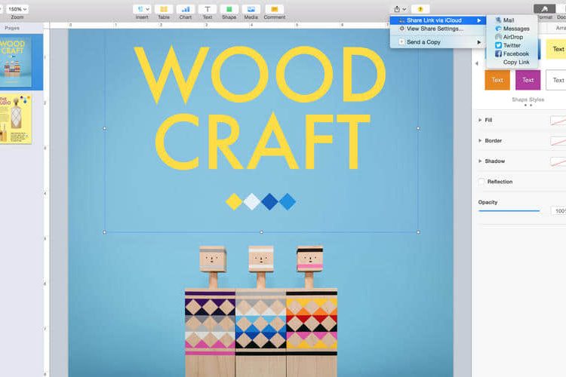Apply the orange Text shape style
This screenshot has width=566, height=377.
click(497, 80)
